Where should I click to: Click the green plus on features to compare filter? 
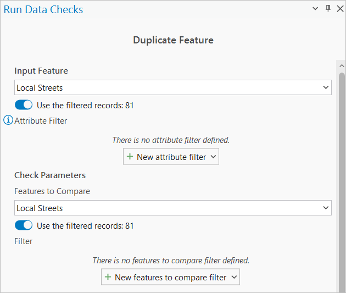108,277
